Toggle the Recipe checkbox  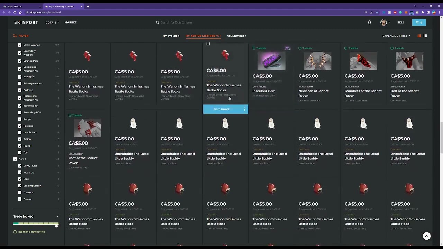tap(20, 119)
